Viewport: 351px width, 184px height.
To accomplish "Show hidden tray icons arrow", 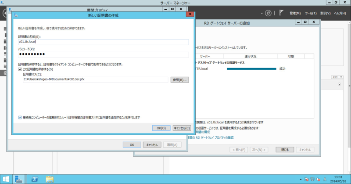I will pyautogui.click(x=301, y=179).
